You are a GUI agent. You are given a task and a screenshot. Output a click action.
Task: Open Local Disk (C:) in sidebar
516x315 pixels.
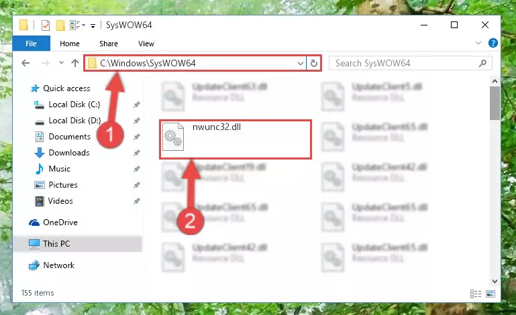tap(74, 105)
